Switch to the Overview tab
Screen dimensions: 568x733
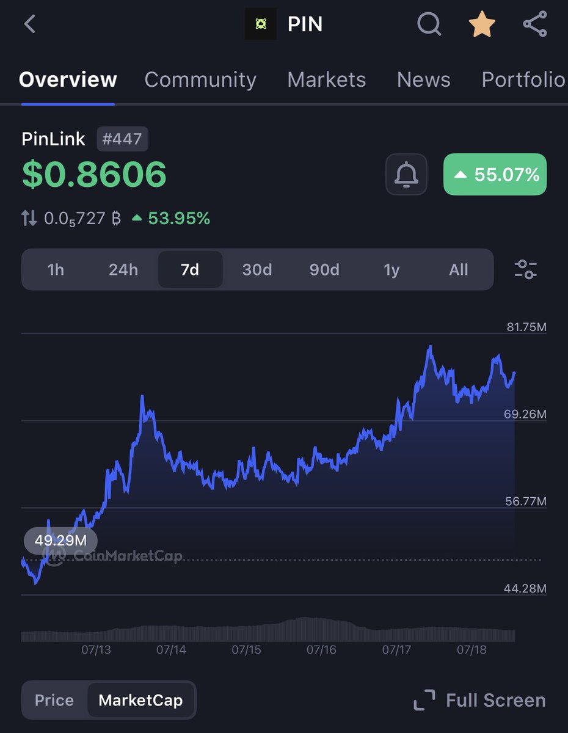tap(68, 79)
